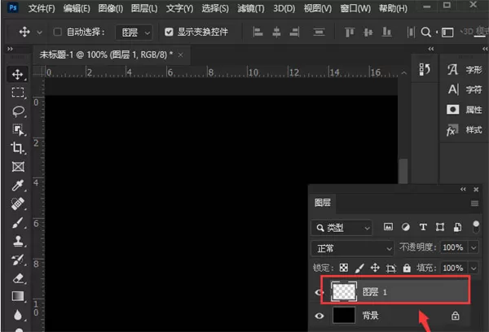The image size is (489, 332).
Task: Click the lock all layer icon
Action: [407, 268]
